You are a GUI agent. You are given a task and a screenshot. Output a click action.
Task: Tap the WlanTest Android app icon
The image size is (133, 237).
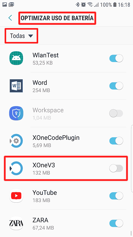(16, 58)
